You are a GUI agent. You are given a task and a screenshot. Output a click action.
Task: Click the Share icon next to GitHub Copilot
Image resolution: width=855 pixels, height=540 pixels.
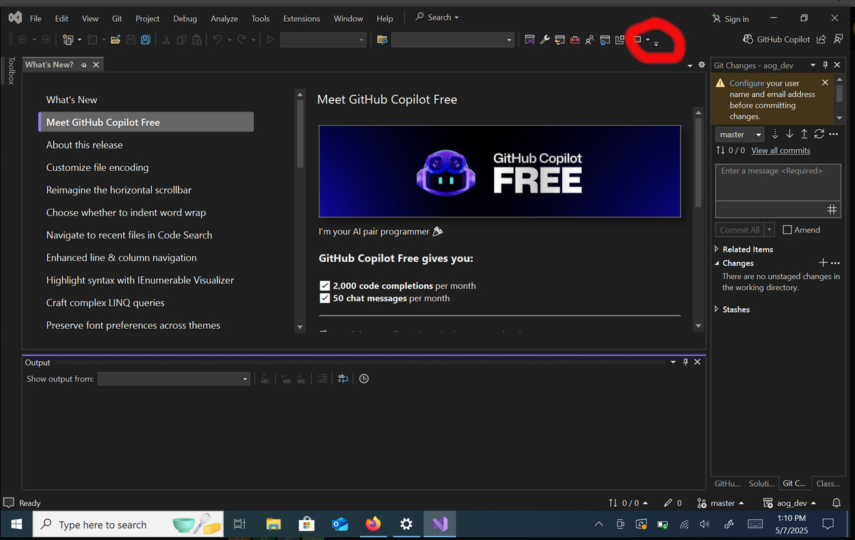(821, 40)
